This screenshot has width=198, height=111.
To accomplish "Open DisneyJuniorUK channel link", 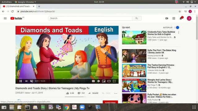I will (x=154, y=55).
